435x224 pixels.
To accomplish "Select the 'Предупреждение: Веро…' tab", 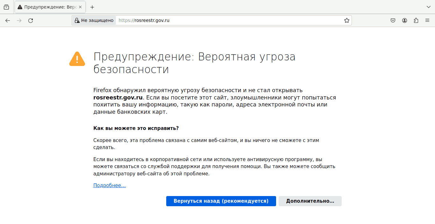I will (x=50, y=7).
